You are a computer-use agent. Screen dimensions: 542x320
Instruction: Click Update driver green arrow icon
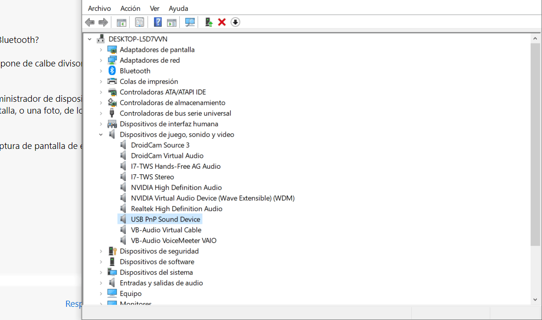click(x=208, y=23)
